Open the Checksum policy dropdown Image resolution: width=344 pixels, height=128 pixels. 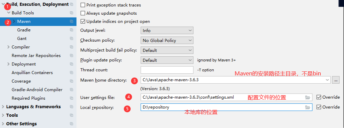[x=167, y=40]
